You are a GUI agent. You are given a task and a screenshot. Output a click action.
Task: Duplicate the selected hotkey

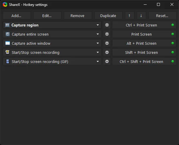tap(108, 16)
